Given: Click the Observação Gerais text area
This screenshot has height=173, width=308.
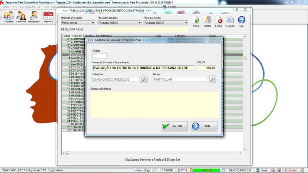Looking at the screenshot, I should pyautogui.click(x=154, y=105).
